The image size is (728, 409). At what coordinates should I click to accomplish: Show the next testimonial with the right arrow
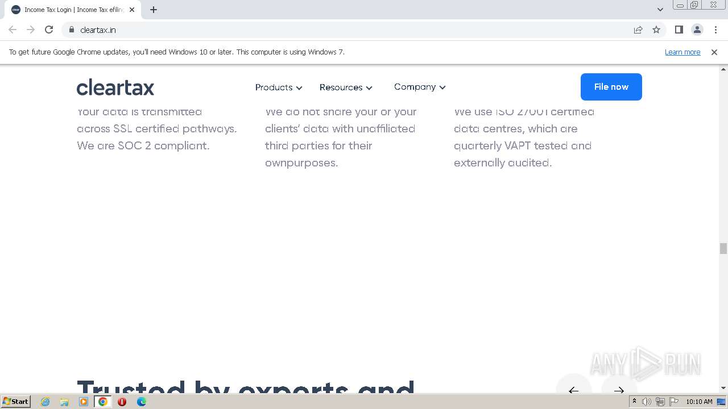pyautogui.click(x=619, y=390)
